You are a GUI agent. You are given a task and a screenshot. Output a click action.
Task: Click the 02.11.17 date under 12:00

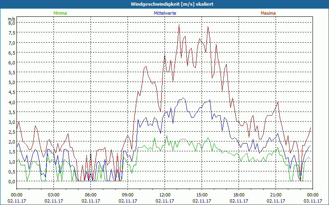point(165,201)
